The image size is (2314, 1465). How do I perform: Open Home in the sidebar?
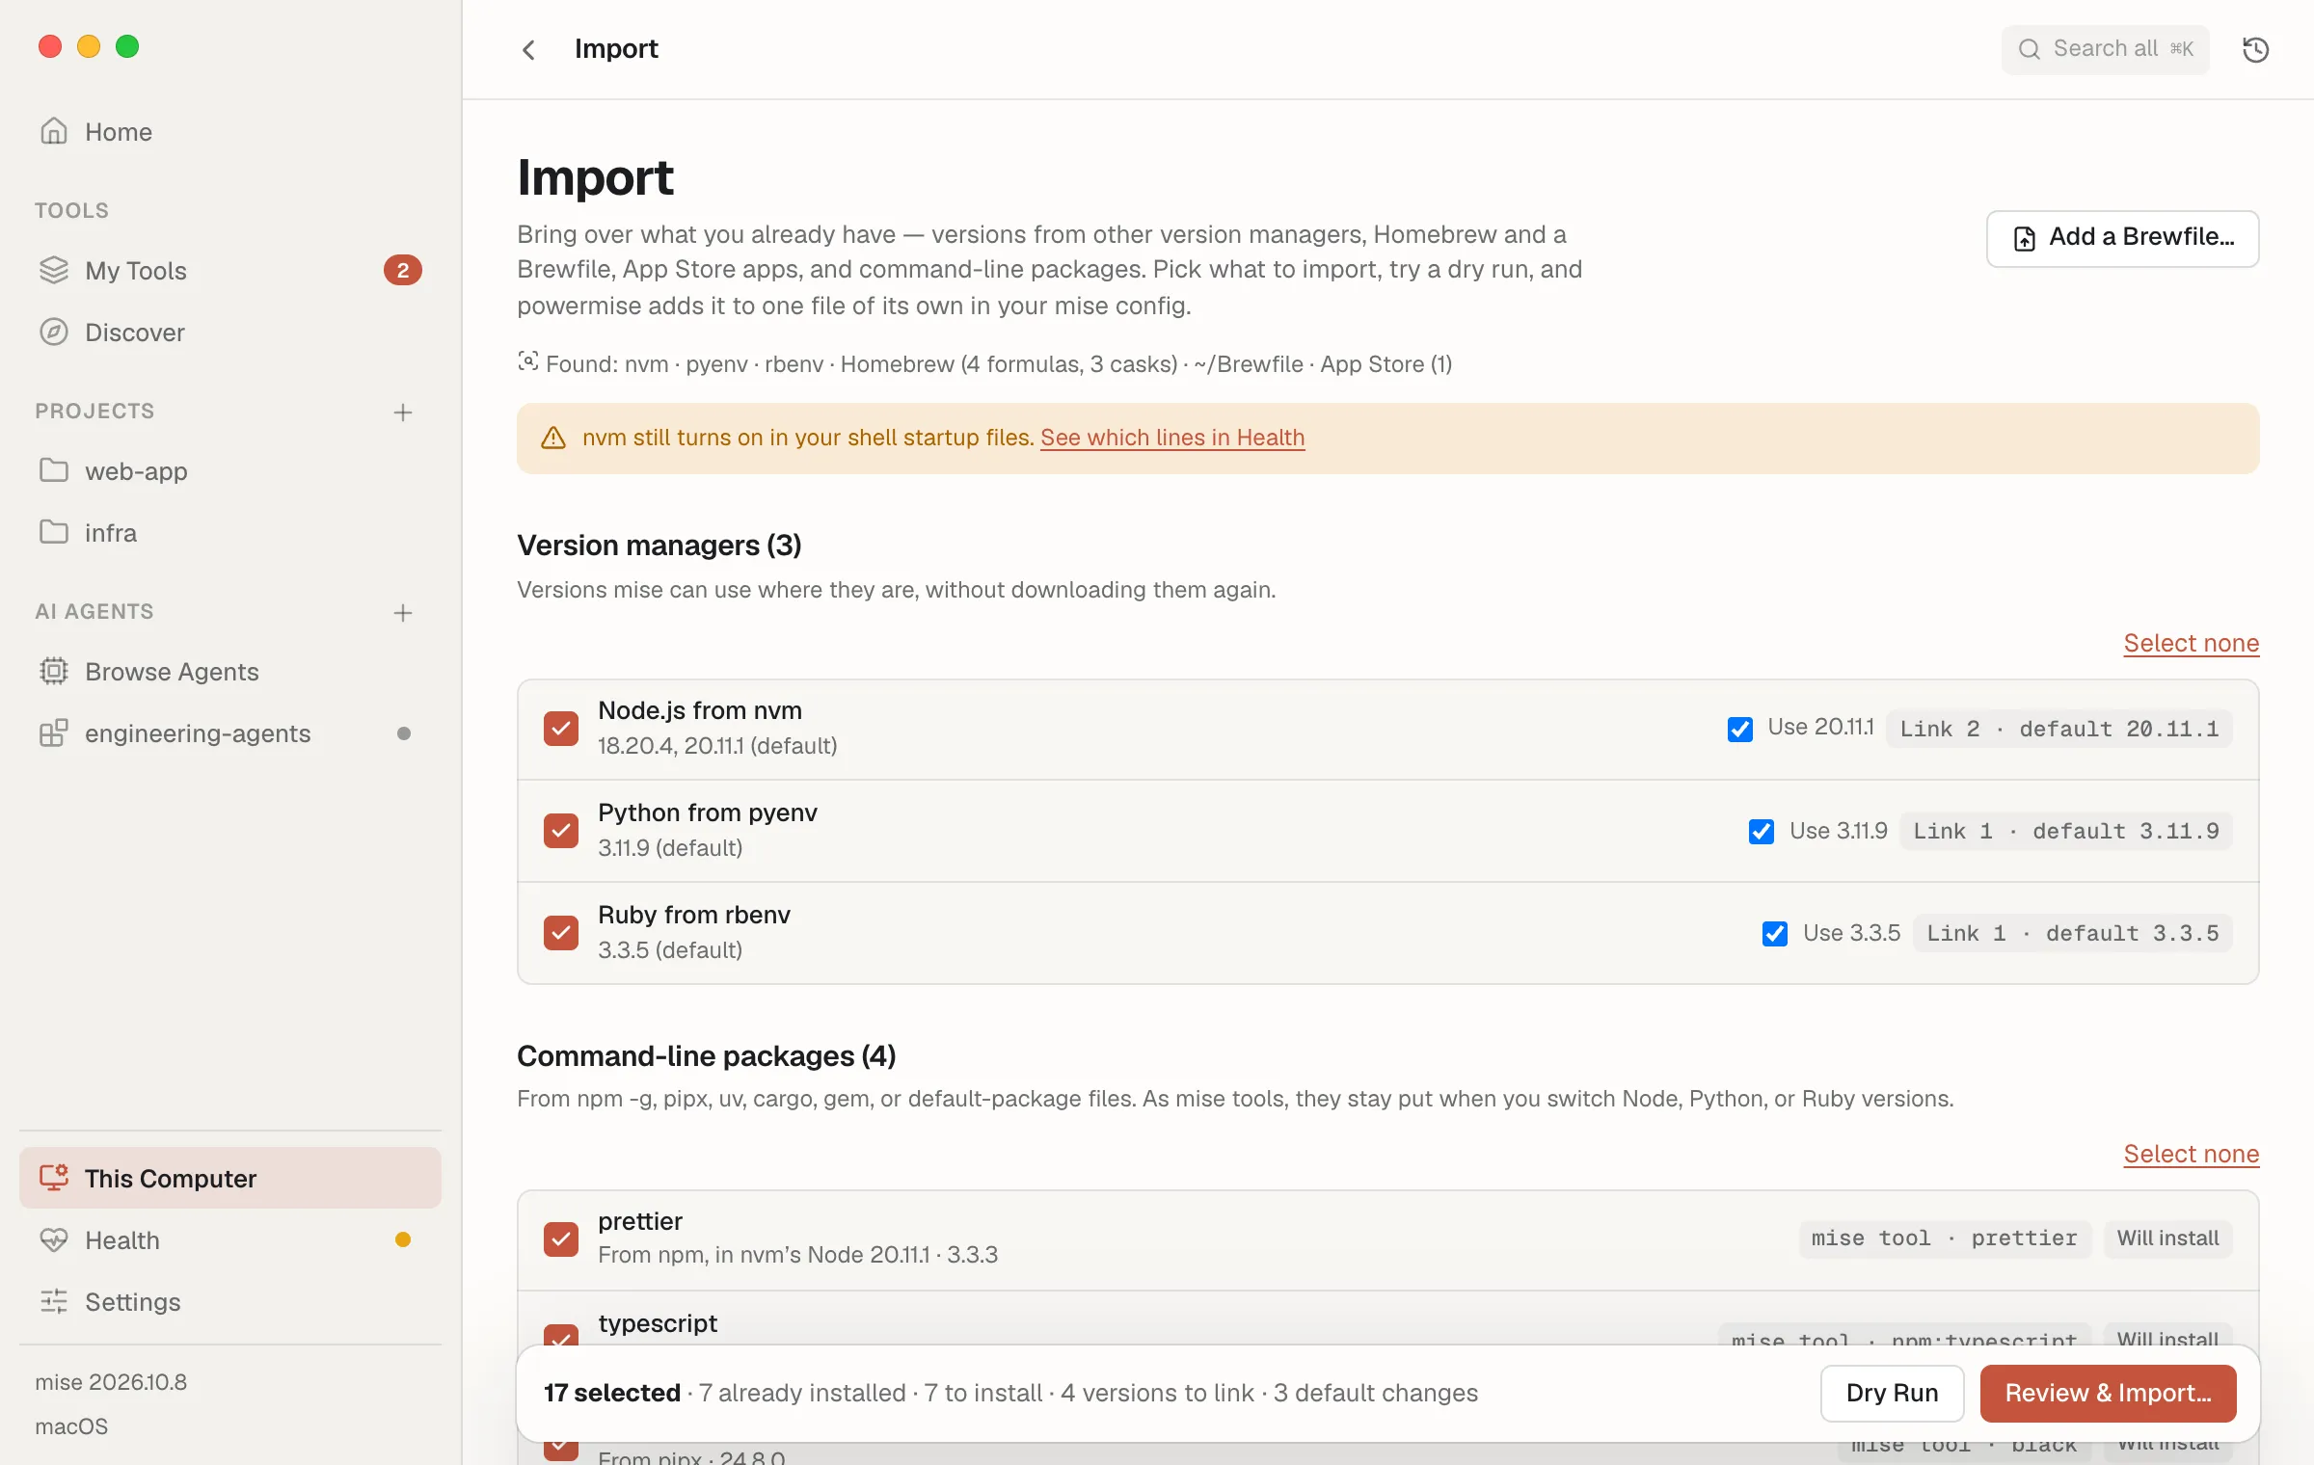(x=229, y=131)
